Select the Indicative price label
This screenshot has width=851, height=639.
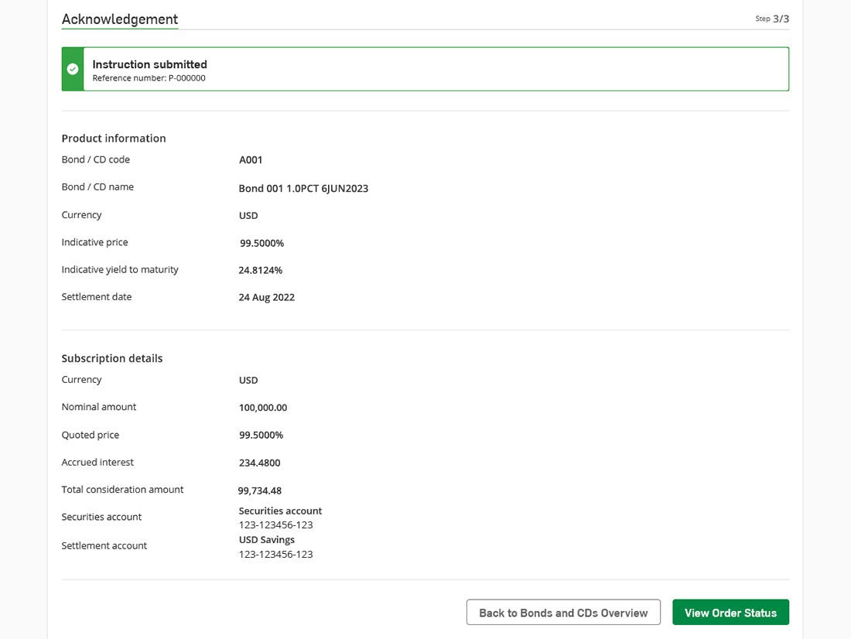95,242
